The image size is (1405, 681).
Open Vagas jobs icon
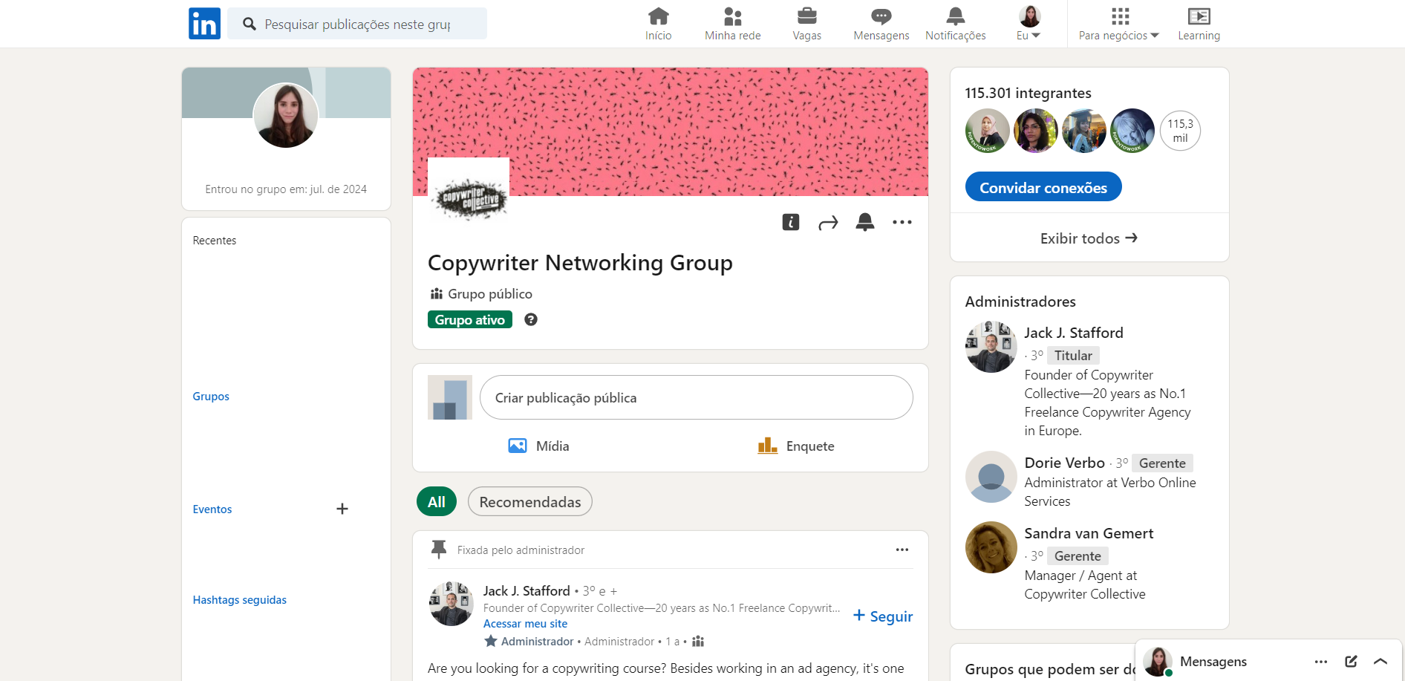tap(806, 24)
